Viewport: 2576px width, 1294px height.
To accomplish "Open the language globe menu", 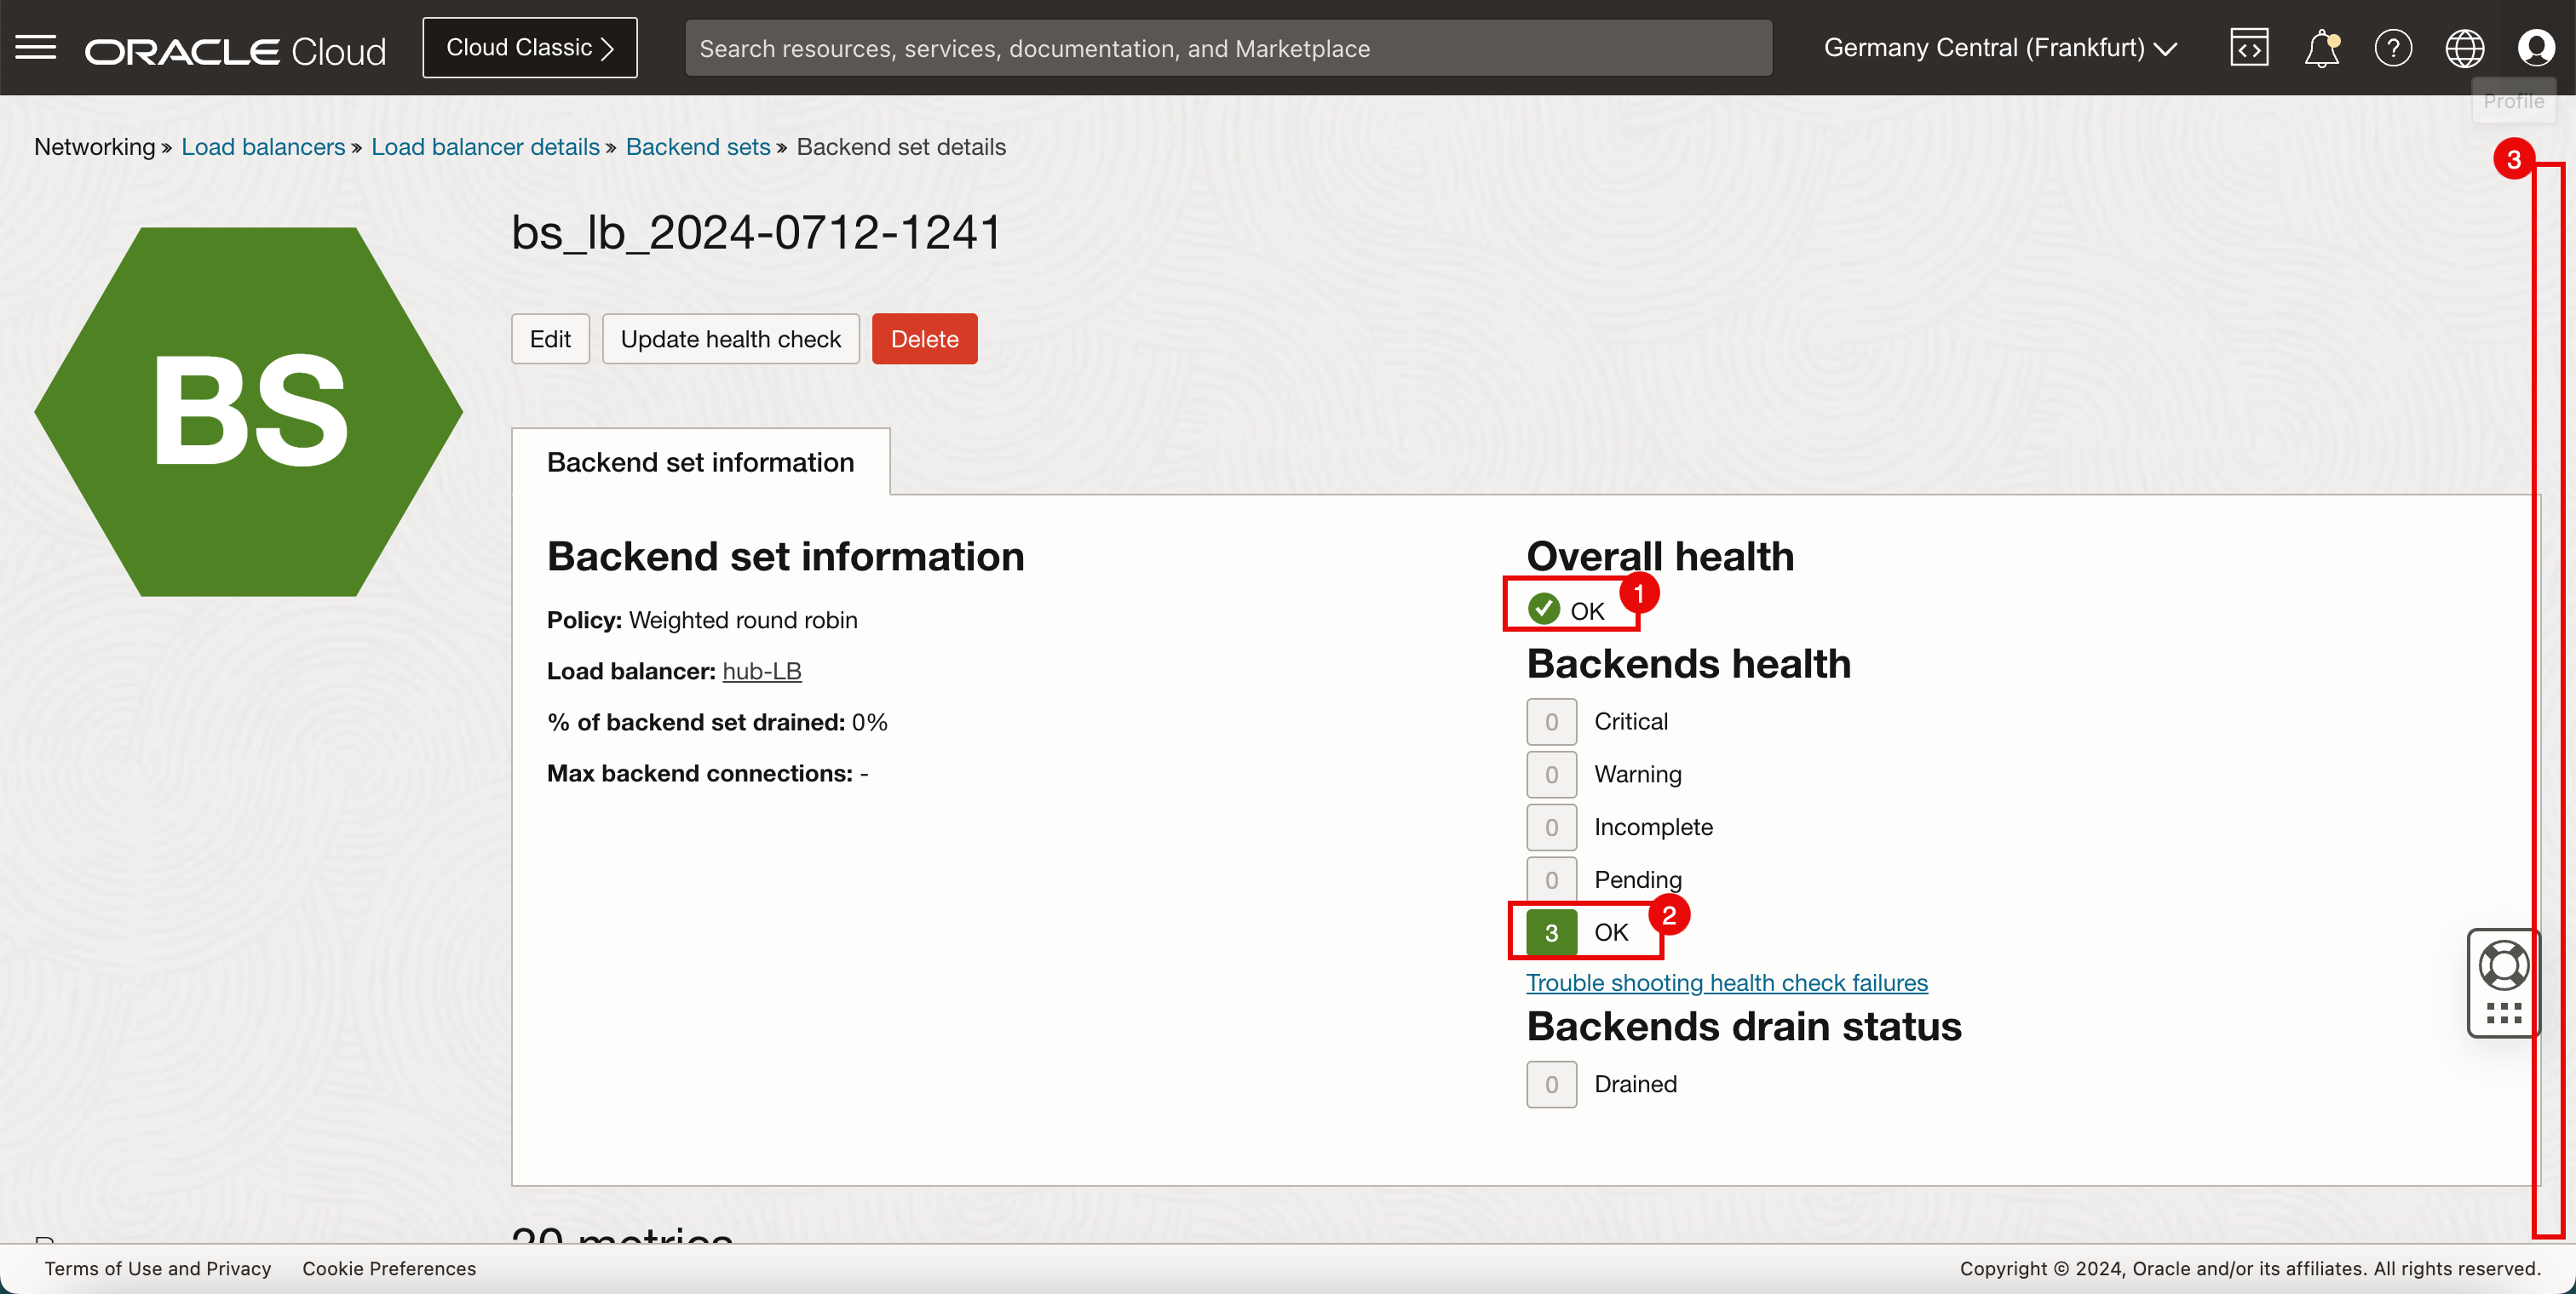I will coord(2464,48).
